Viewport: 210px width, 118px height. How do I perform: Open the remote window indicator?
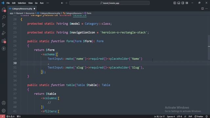tap(3, 116)
